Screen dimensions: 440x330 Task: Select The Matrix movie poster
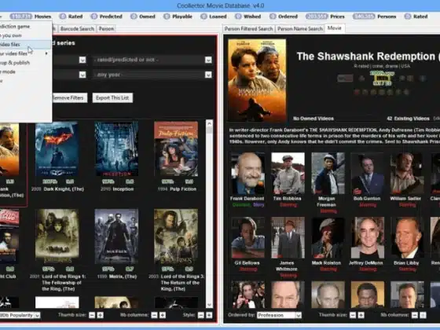pyautogui.click(x=116, y=236)
